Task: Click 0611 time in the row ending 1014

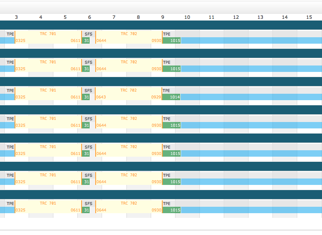Action: coord(75,97)
